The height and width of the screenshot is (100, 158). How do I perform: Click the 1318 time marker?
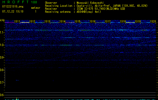pos(123,22)
